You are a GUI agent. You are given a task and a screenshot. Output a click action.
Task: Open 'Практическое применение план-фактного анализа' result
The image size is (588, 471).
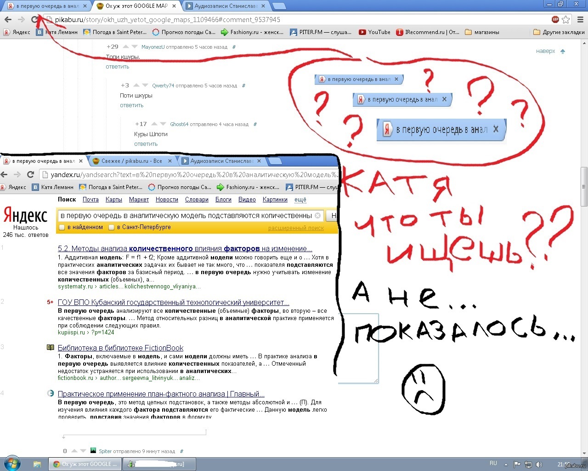tap(161, 394)
